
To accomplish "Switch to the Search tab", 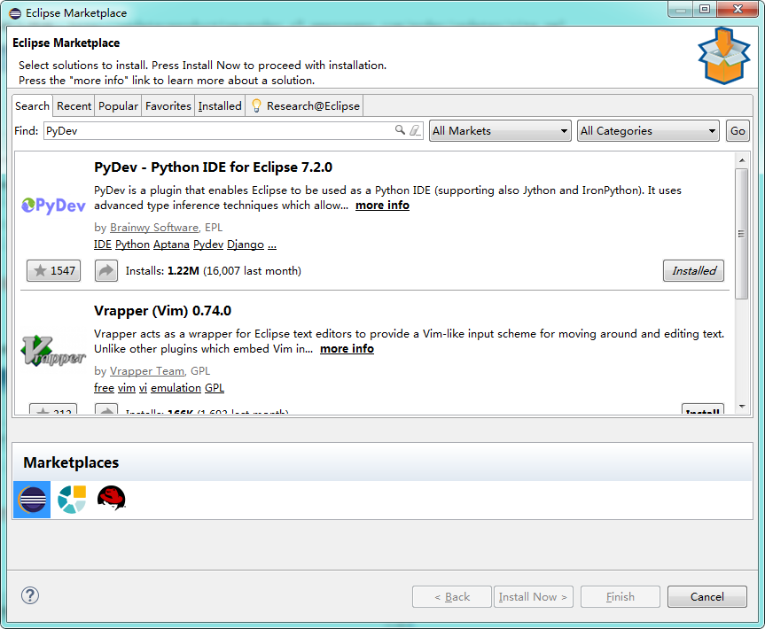I will (x=32, y=105).
